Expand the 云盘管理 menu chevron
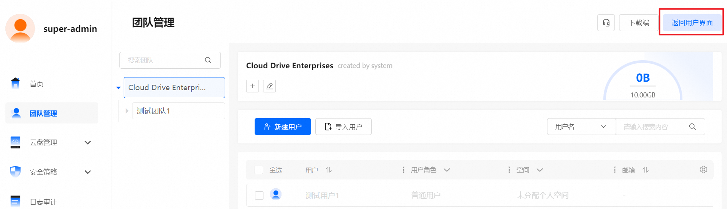 (88, 143)
